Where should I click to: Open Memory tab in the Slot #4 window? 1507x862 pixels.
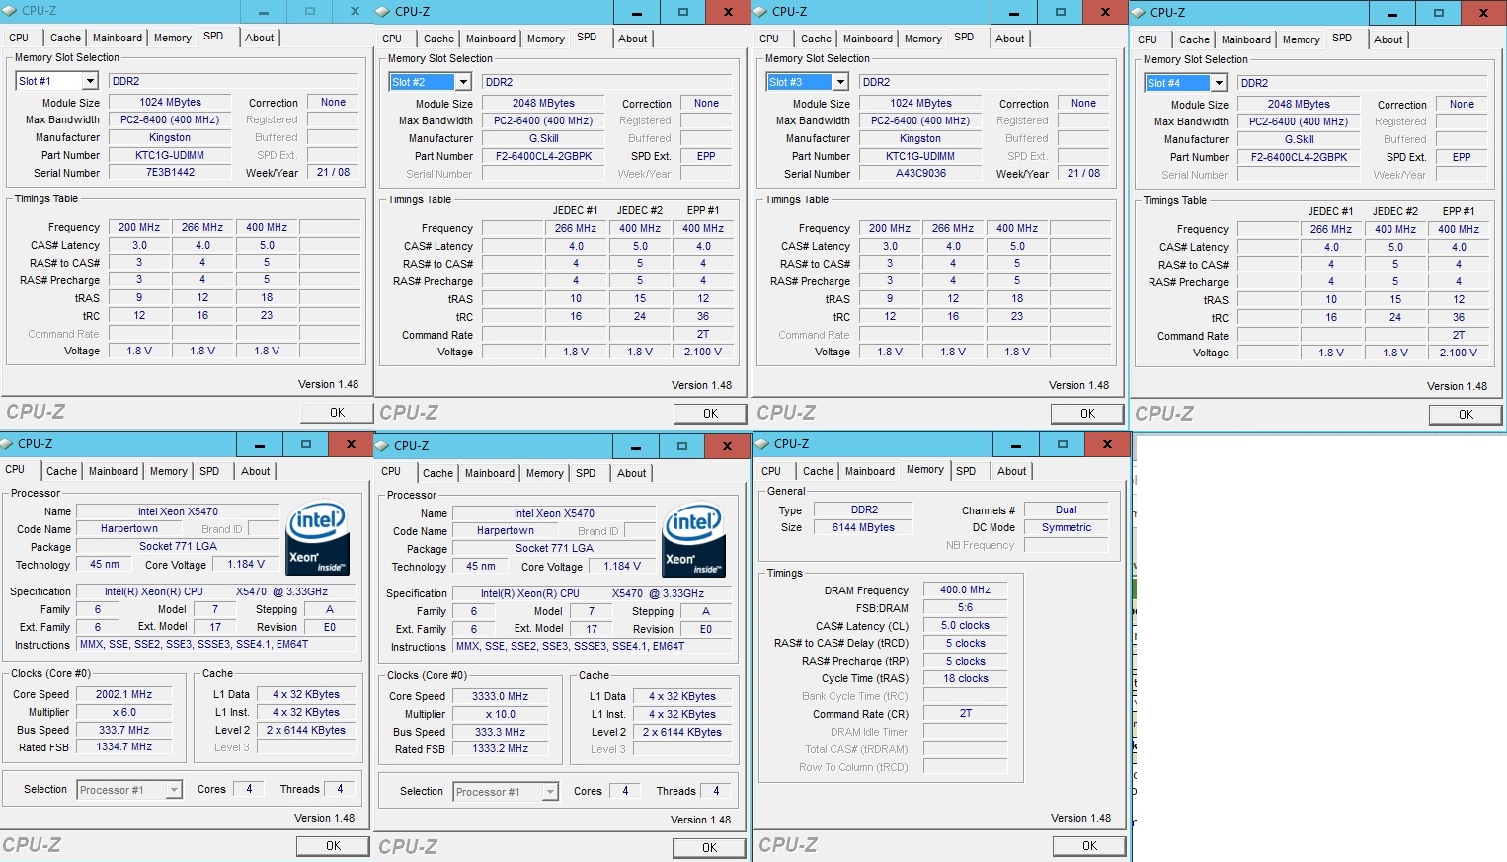[x=1302, y=39]
